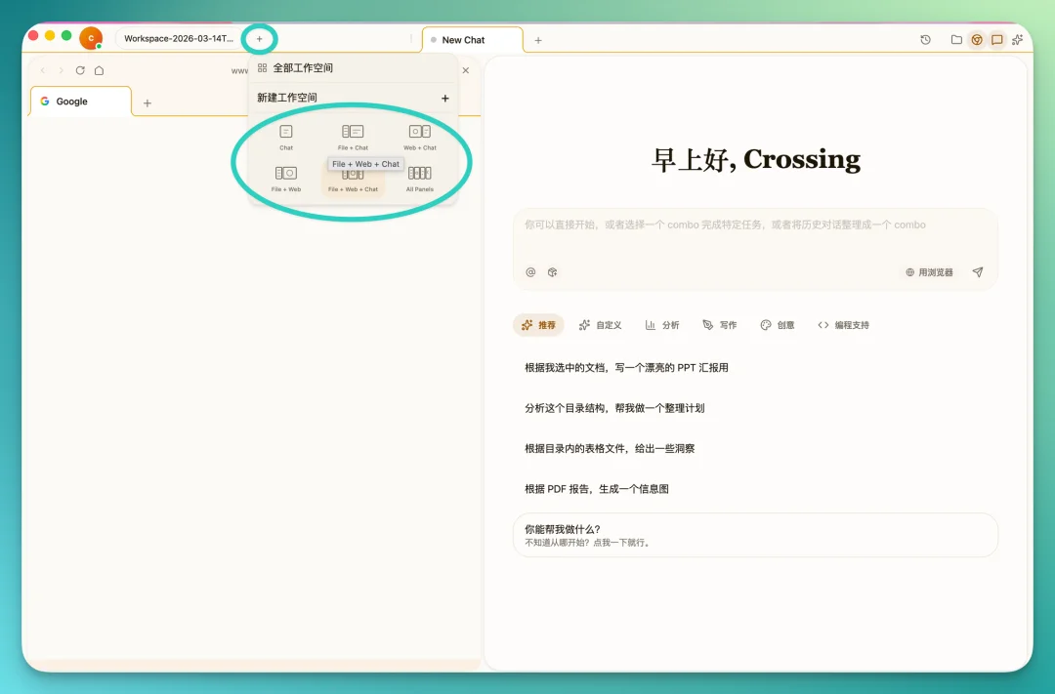This screenshot has width=1055, height=694.
Task: Click the browser icon in the top toolbar
Action: pos(977,39)
